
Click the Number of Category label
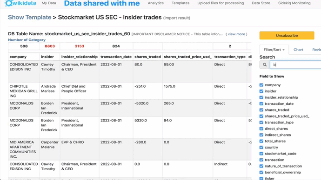coord(27,40)
